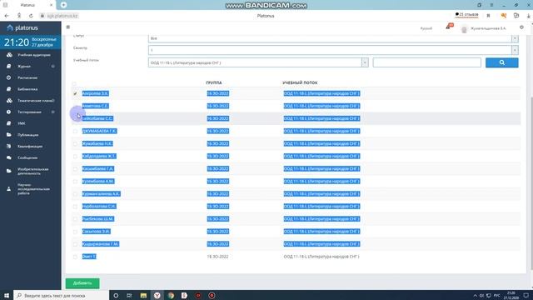The image size is (533, 300).
Task: Open Тестирование in the sidebar
Action: click(x=29, y=112)
